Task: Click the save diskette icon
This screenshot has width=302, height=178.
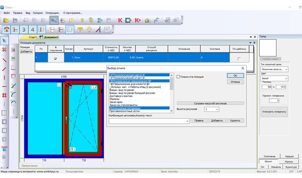Action: point(15,20)
